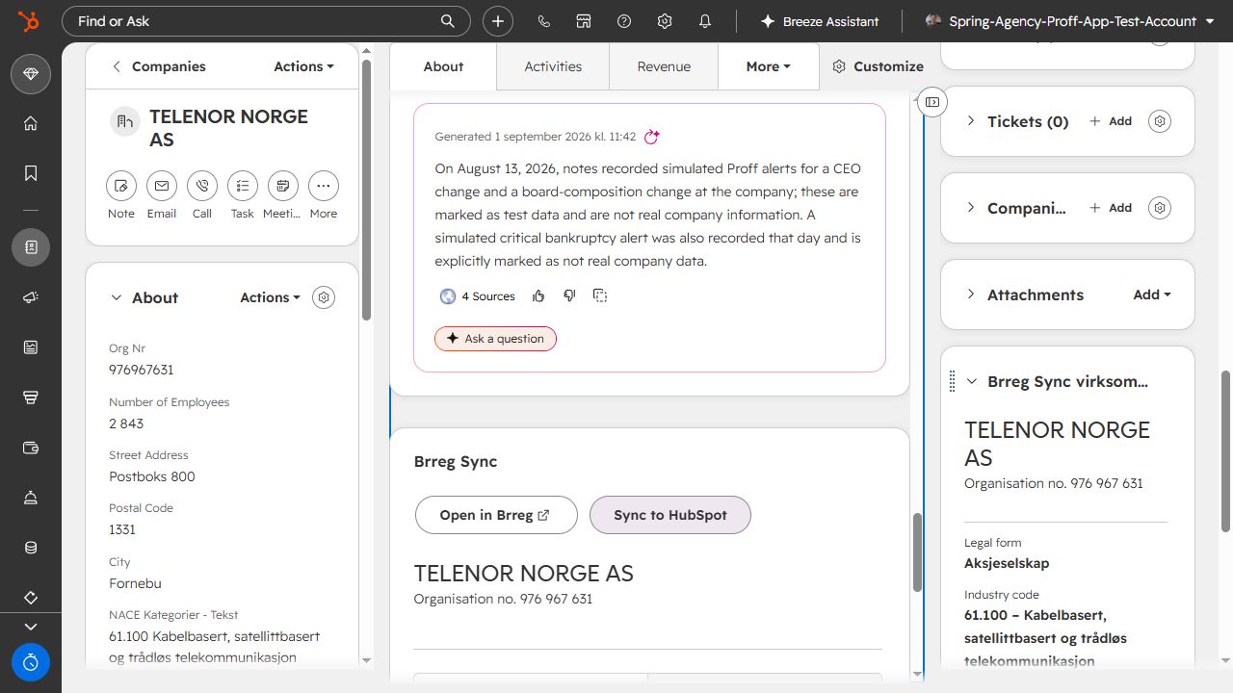Grab the Brreg Sync card drag handle

(x=953, y=381)
